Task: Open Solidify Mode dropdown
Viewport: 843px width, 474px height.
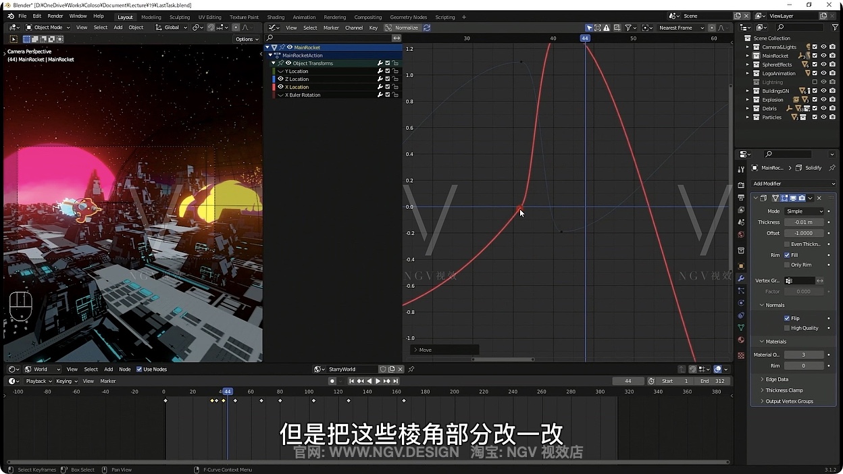Action: click(804, 211)
